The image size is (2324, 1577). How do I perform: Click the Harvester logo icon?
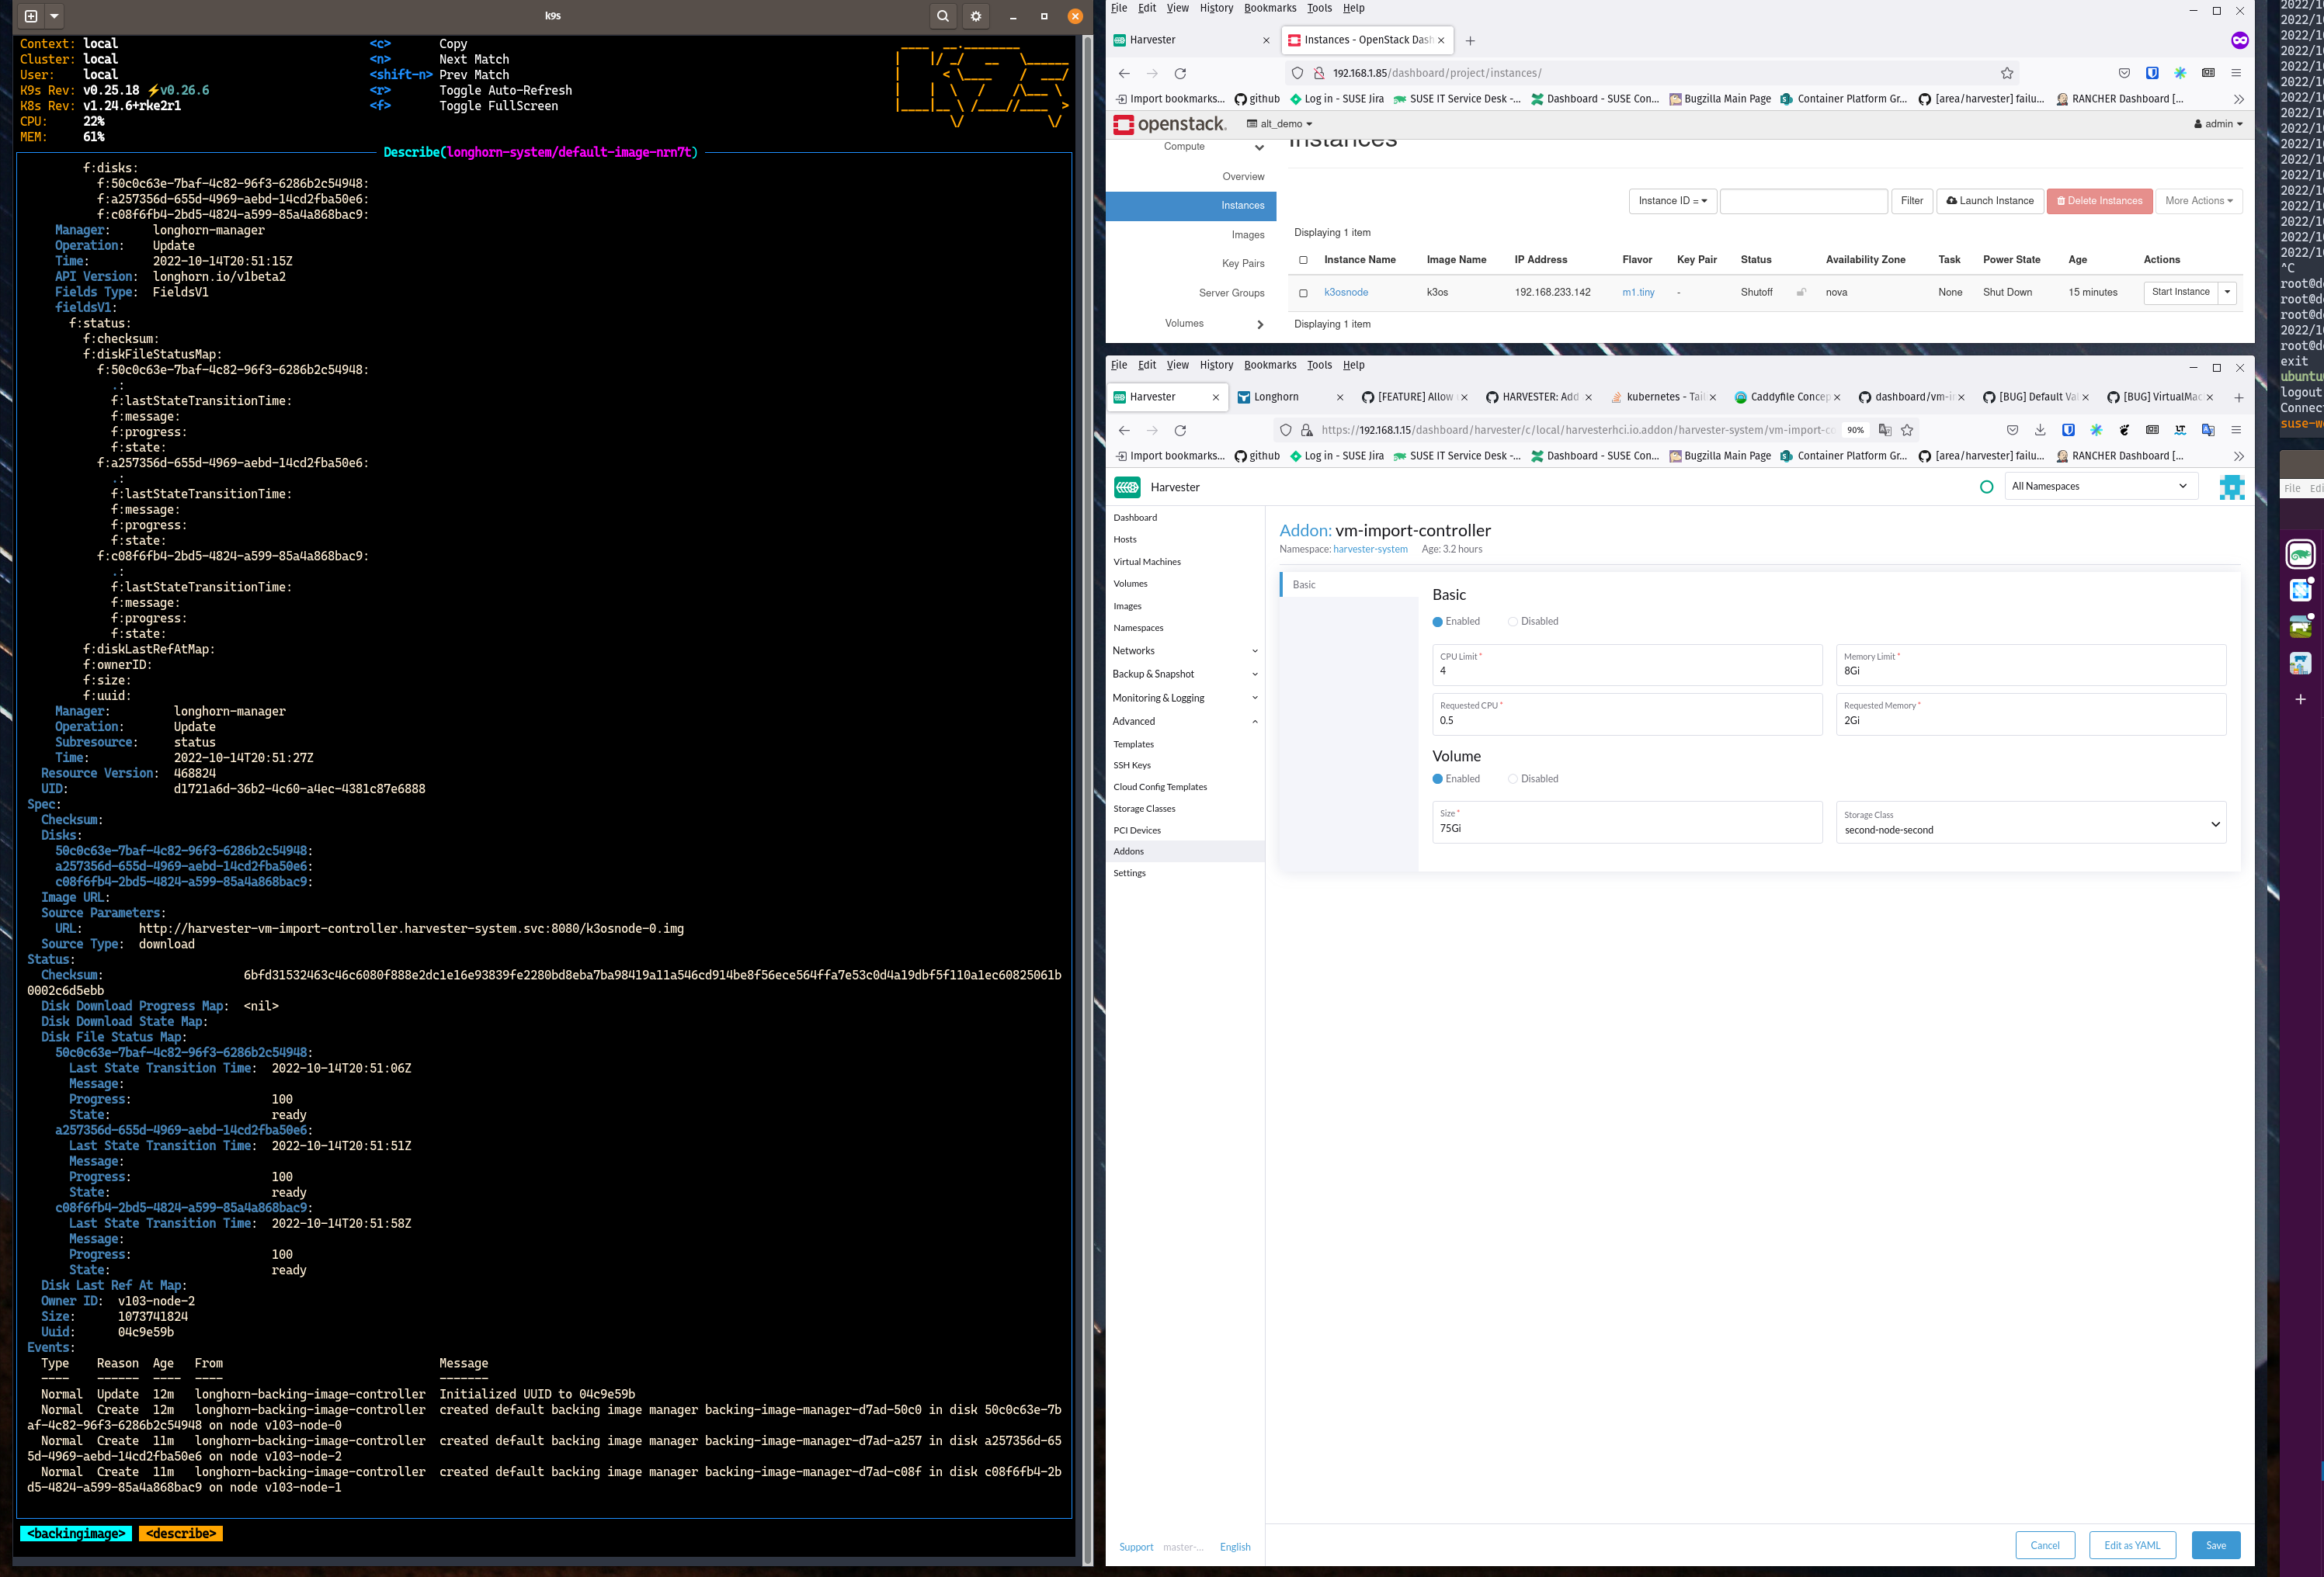1127,487
